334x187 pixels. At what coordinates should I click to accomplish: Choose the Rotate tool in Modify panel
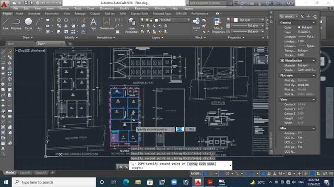click(66, 20)
